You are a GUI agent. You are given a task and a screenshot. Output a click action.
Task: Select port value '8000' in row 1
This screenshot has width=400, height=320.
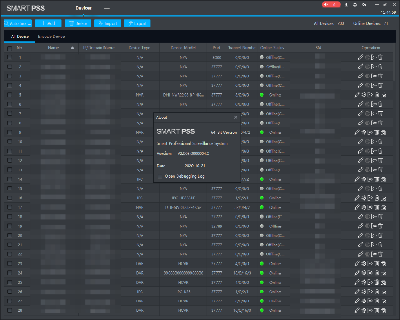[x=217, y=58]
